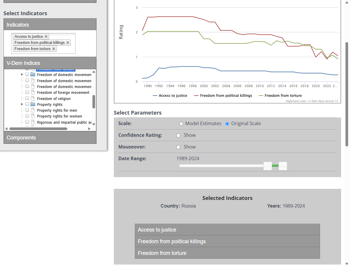Enable Confidence Rating Show checkbox
This screenshot has width=349, height=266.
(178, 135)
